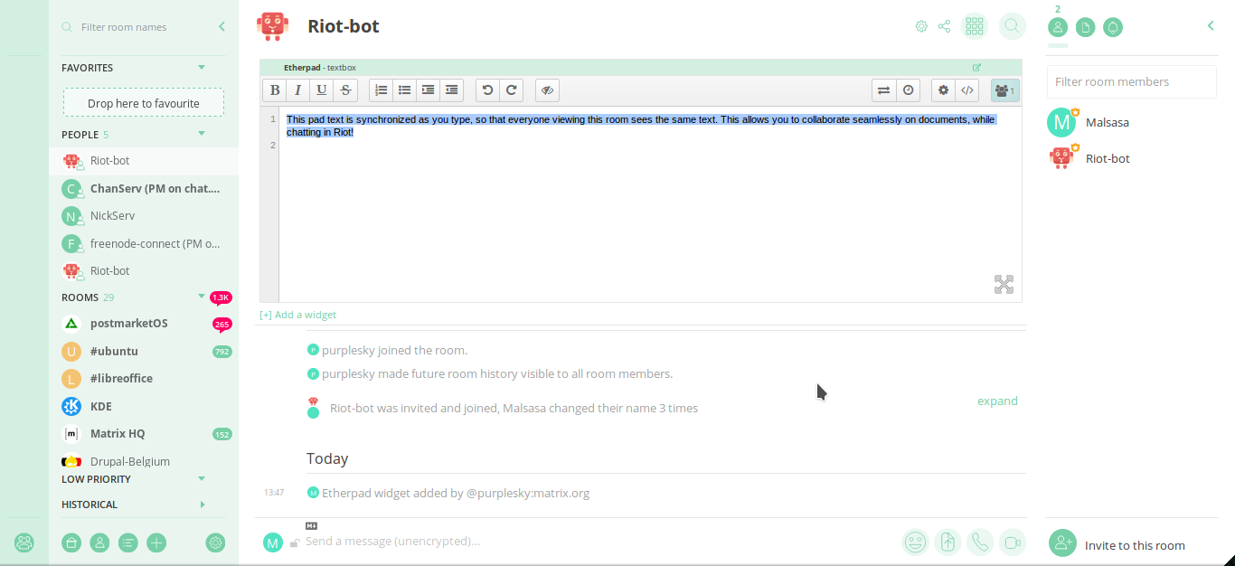Open the #libreoffice room
The width and height of the screenshot is (1235, 566).
click(145, 379)
